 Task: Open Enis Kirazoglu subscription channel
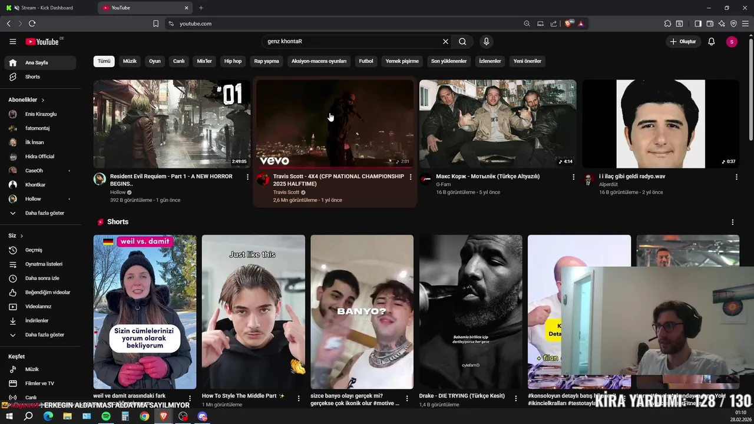pos(40,114)
